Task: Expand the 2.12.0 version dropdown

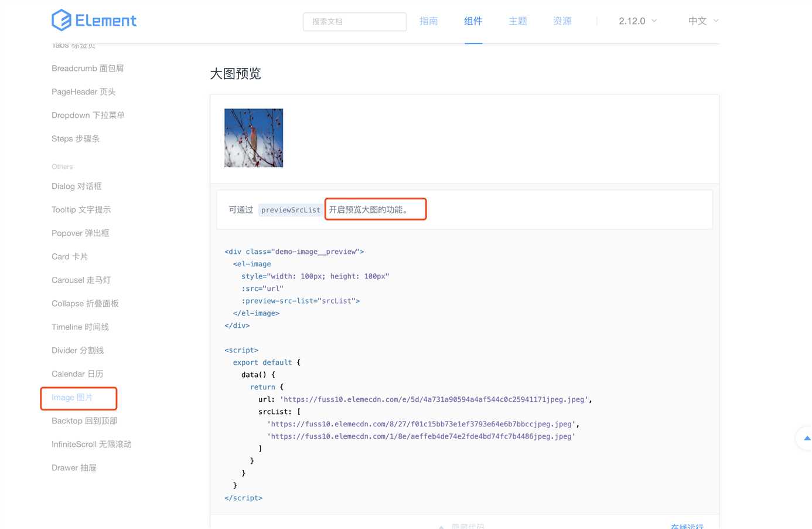Action: click(x=638, y=21)
